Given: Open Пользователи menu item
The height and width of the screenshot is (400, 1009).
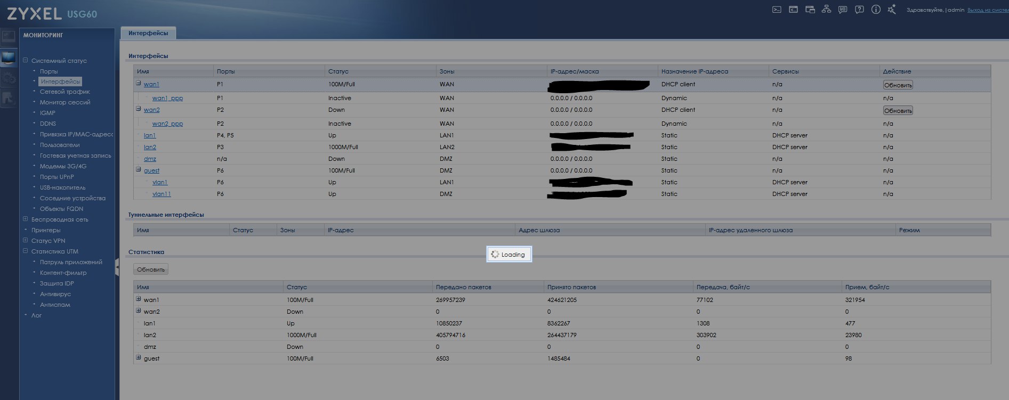Looking at the screenshot, I should 60,145.
